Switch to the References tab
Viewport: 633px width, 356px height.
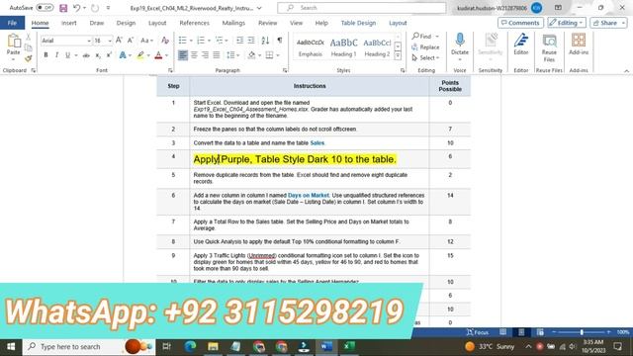(x=194, y=23)
